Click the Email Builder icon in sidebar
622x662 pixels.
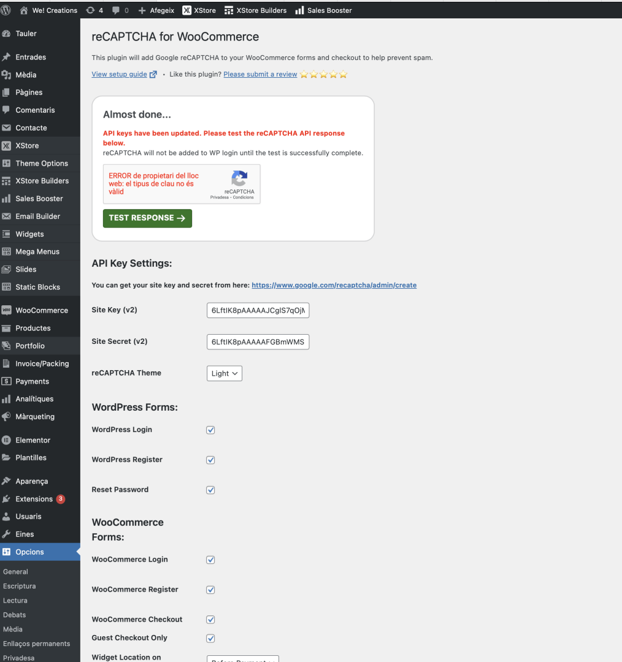(6, 216)
